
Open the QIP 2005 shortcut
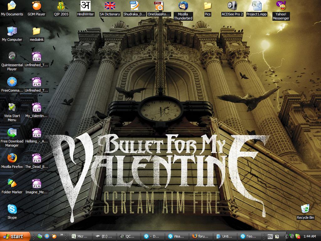pos(61,6)
